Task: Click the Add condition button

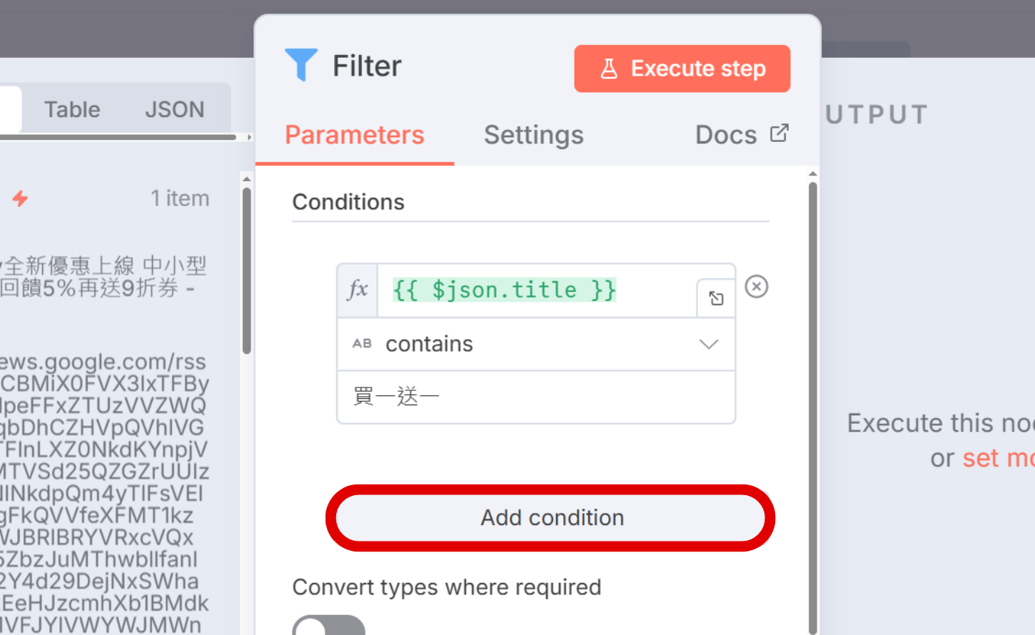Action: pyautogui.click(x=551, y=517)
